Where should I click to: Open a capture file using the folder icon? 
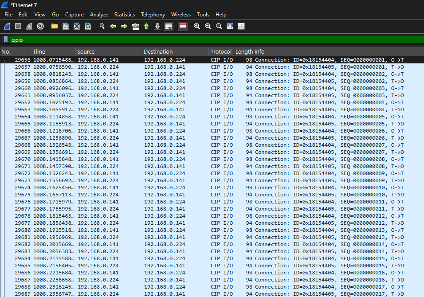point(55,26)
